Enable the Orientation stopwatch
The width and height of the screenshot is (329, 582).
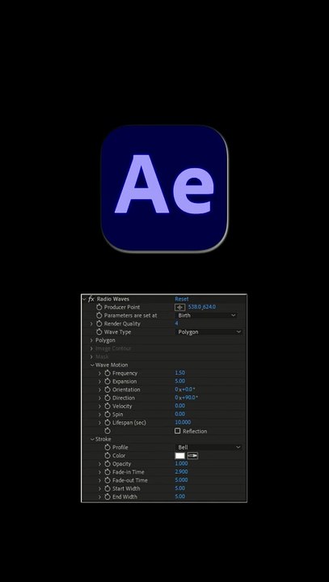click(108, 390)
